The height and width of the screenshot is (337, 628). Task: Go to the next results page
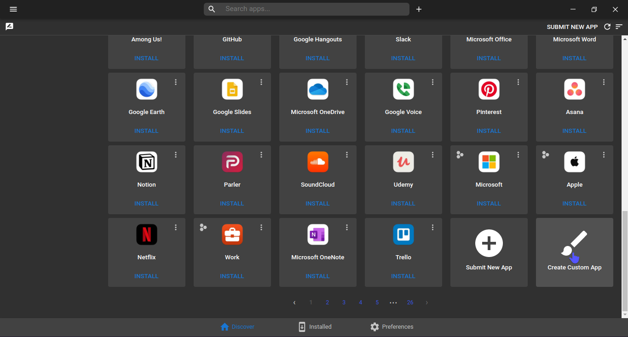point(427,303)
